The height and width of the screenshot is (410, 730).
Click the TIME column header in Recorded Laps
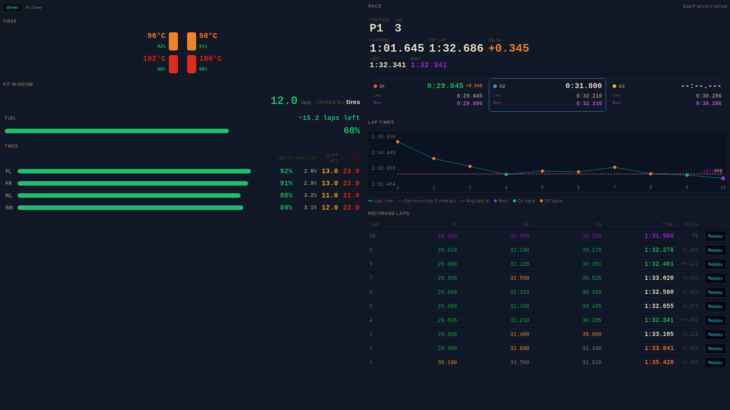(x=668, y=224)
